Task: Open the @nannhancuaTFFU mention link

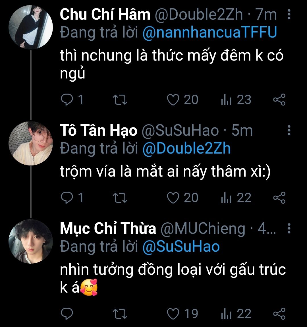Action: [x=209, y=32]
